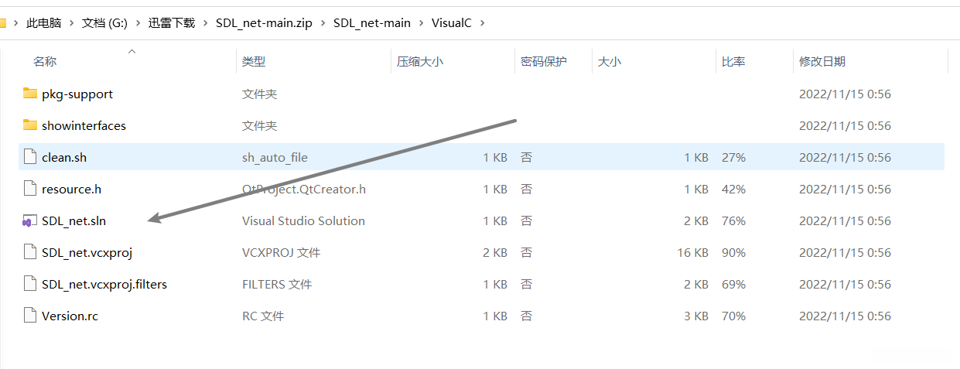
Task: Click the 压缩大小 column header
Action: (420, 61)
